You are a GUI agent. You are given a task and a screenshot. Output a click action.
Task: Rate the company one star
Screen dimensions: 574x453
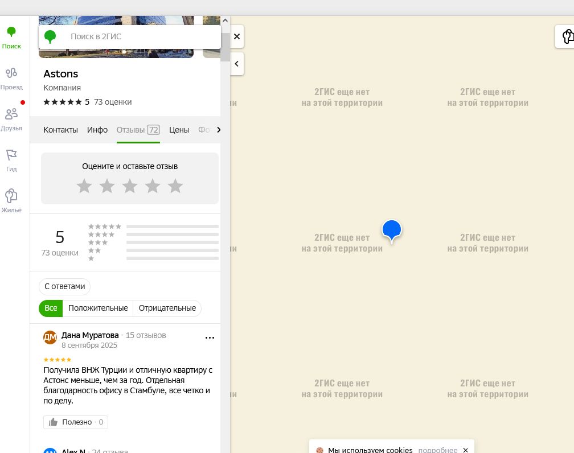[x=84, y=186]
